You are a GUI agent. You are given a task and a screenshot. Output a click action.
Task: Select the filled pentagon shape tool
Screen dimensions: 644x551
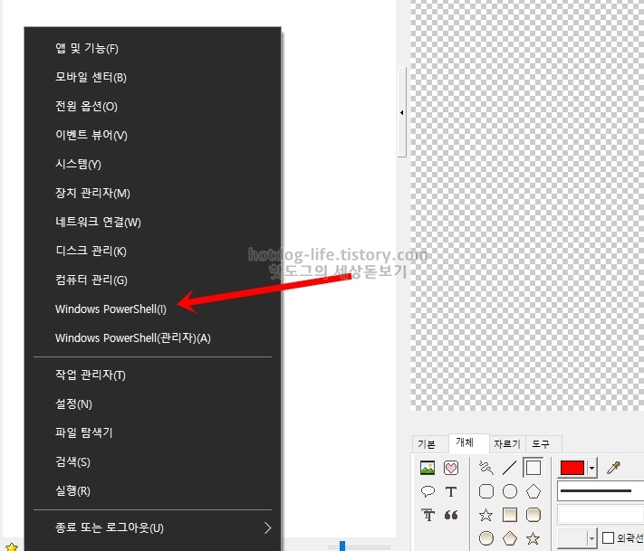pyautogui.click(x=510, y=538)
